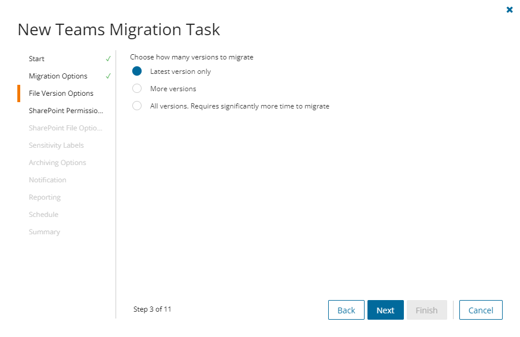Jump to SharePoint Permissions step

pyautogui.click(x=66, y=111)
